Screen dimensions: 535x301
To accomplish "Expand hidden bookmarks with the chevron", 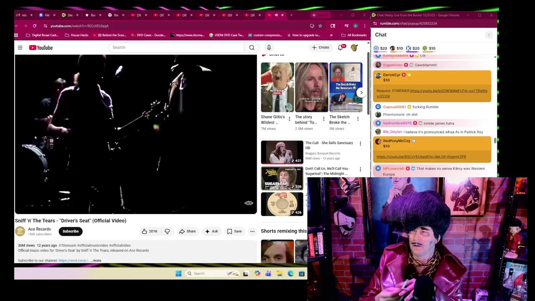I will pos(331,35).
